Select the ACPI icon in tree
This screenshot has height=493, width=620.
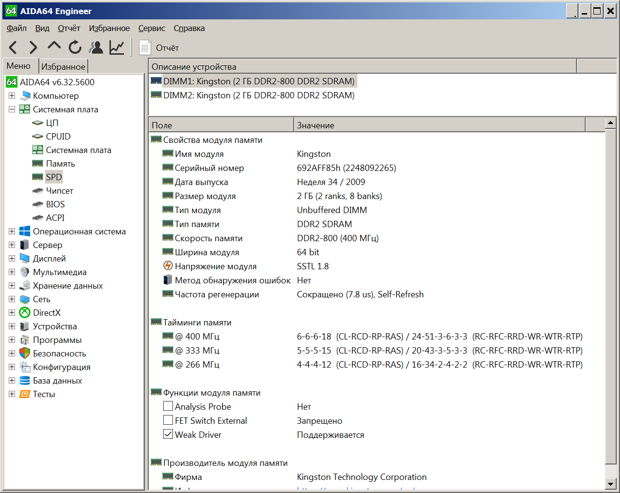pos(37,218)
